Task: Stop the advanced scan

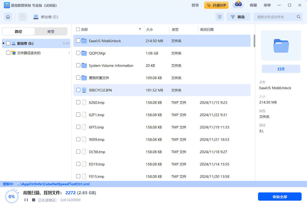Action: pyautogui.click(x=34, y=200)
